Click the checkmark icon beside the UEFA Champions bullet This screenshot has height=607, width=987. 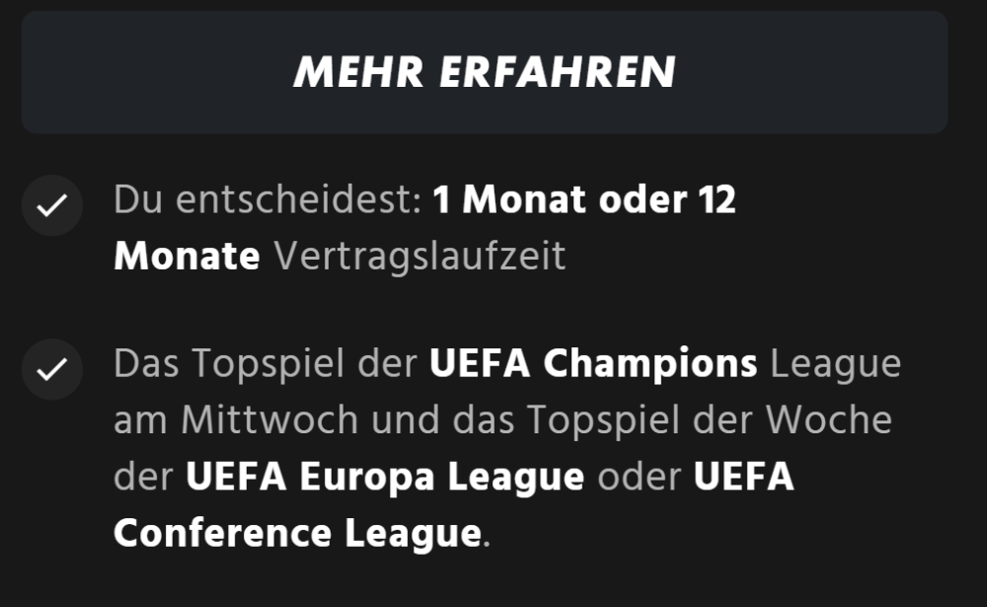[x=51, y=369]
